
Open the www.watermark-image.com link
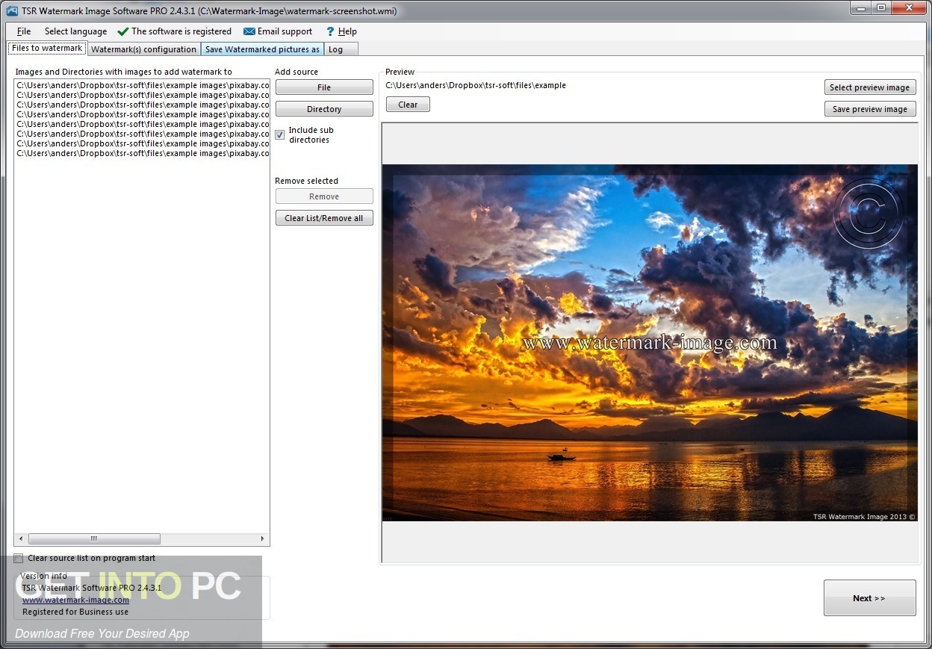coord(75,600)
